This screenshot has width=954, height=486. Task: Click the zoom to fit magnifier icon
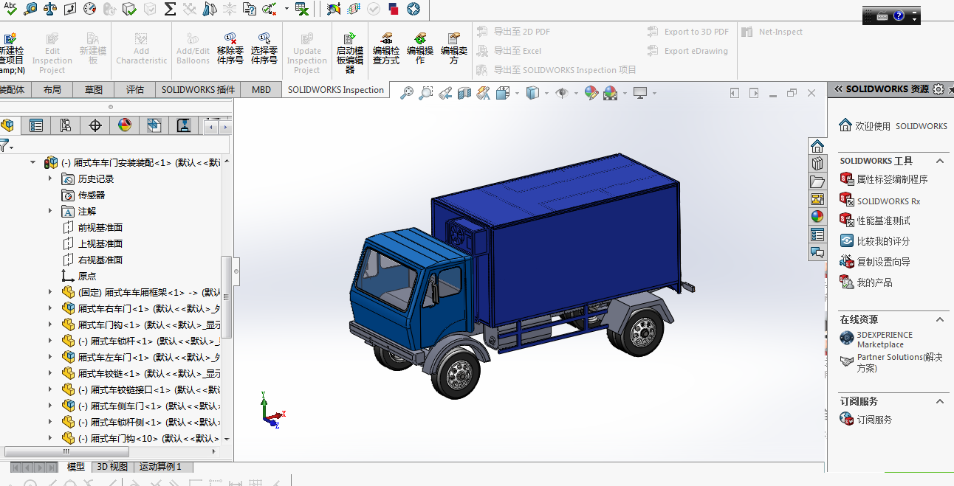[x=407, y=93]
